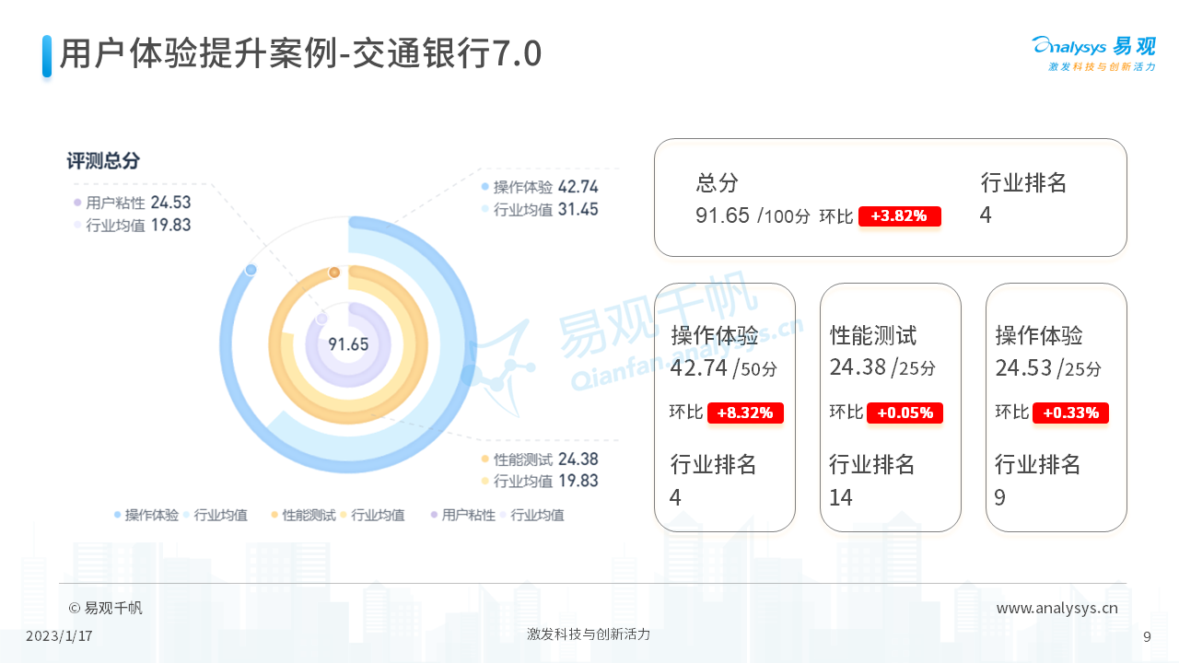
Task: Click the 91.65 /100分 total score
Action: pos(753,216)
